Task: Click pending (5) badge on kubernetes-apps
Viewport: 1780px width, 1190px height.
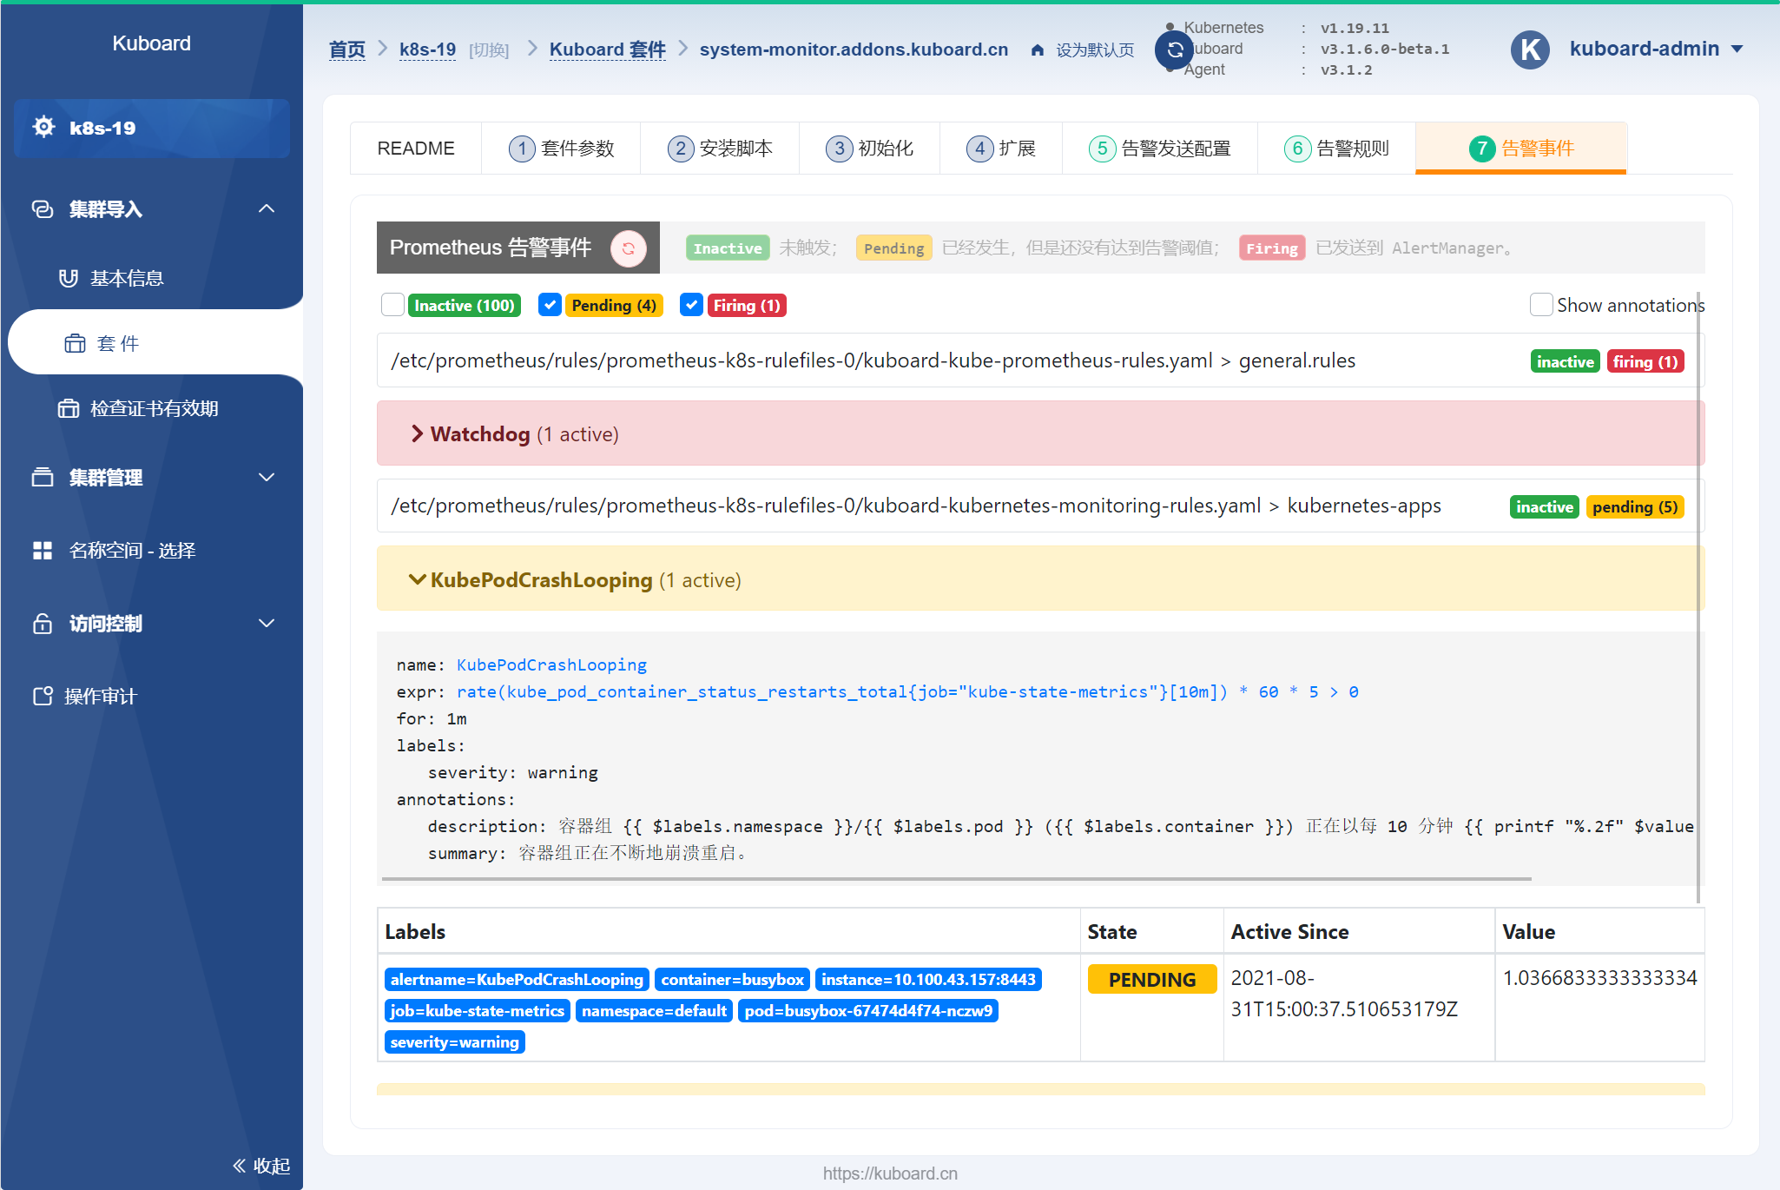Action: pos(1635,506)
